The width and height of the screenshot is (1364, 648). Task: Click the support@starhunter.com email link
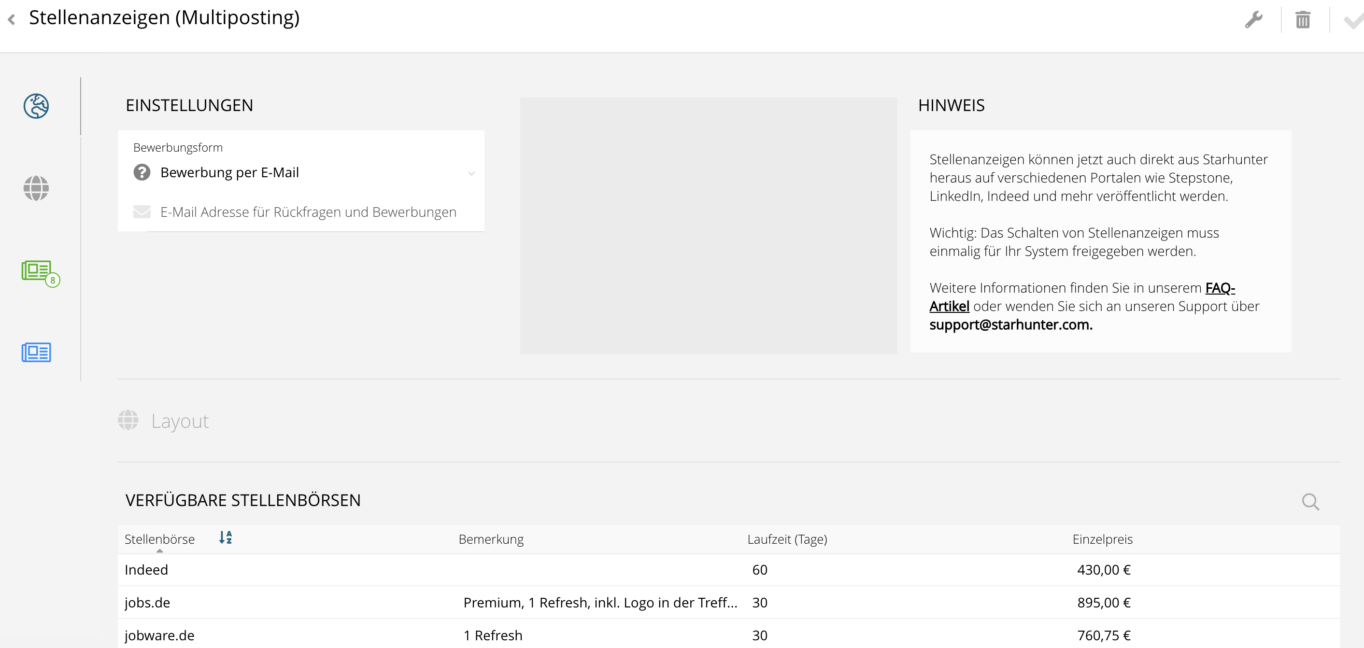[x=1010, y=324]
